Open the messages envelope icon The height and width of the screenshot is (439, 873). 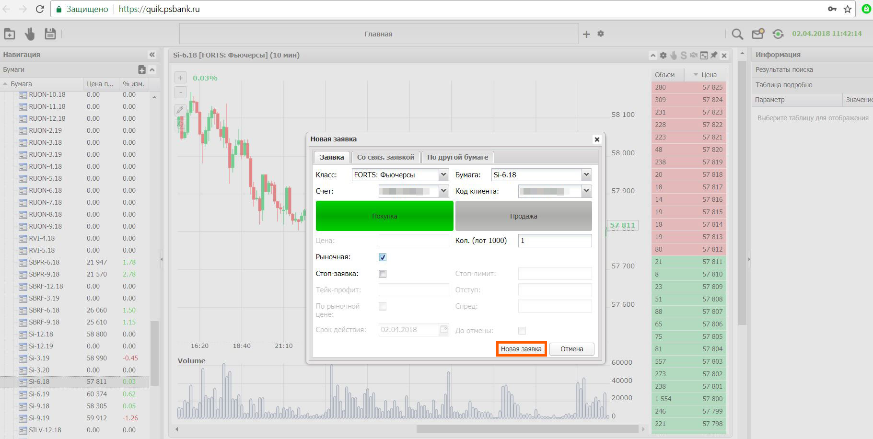point(758,34)
